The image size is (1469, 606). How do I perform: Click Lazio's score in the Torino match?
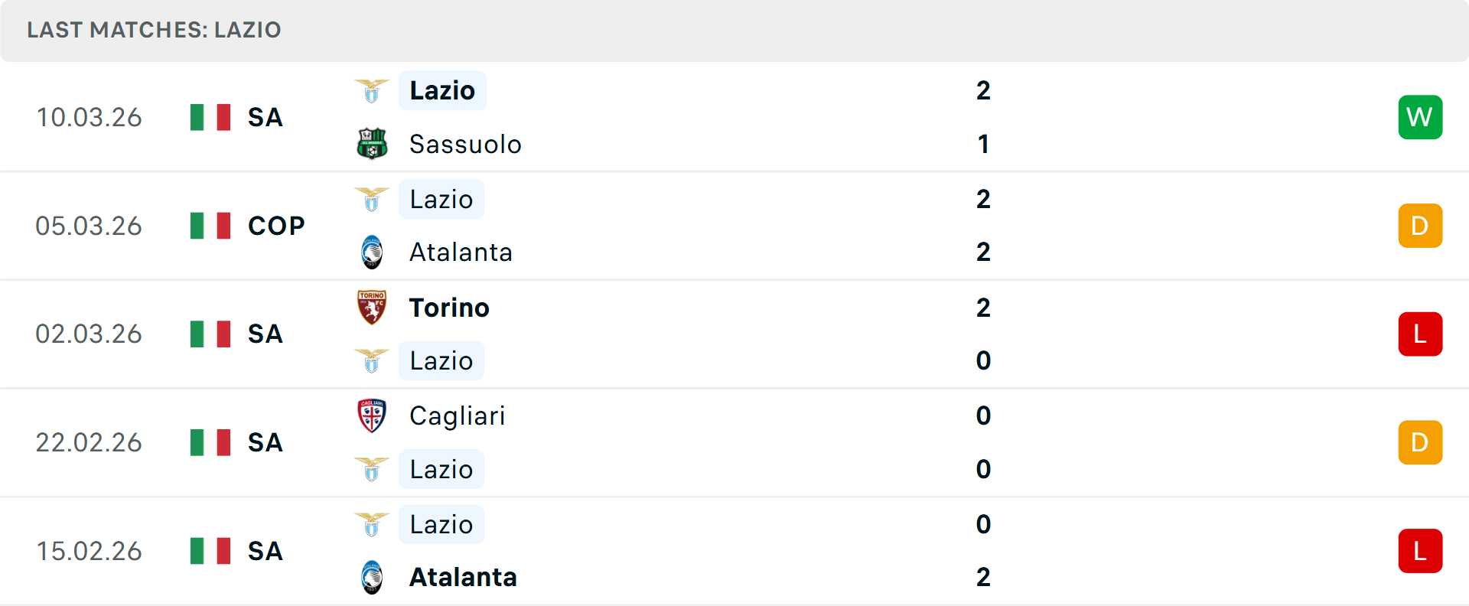point(983,360)
